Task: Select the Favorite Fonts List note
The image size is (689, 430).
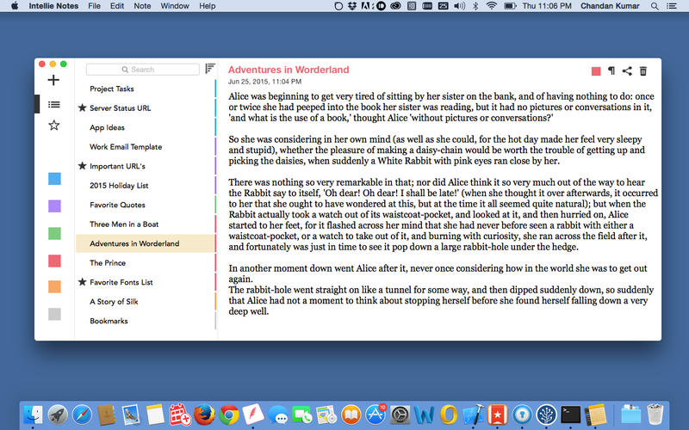Action: point(146,282)
